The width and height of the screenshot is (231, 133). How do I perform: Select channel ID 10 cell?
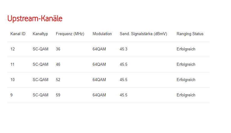coord(12,80)
